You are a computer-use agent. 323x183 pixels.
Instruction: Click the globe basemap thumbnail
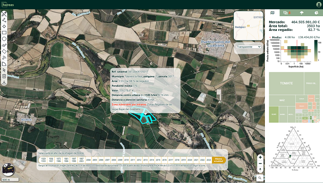[8, 170]
